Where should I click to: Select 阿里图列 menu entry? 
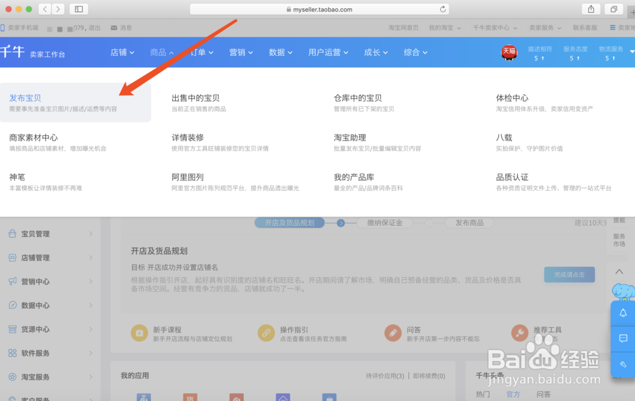tap(187, 177)
